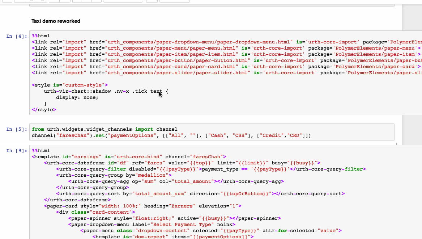Click the paper-dropdown-menu label="Select Payment Type" line
Image resolution: width=422 pixels, height=239 pixels.
coord(152,225)
